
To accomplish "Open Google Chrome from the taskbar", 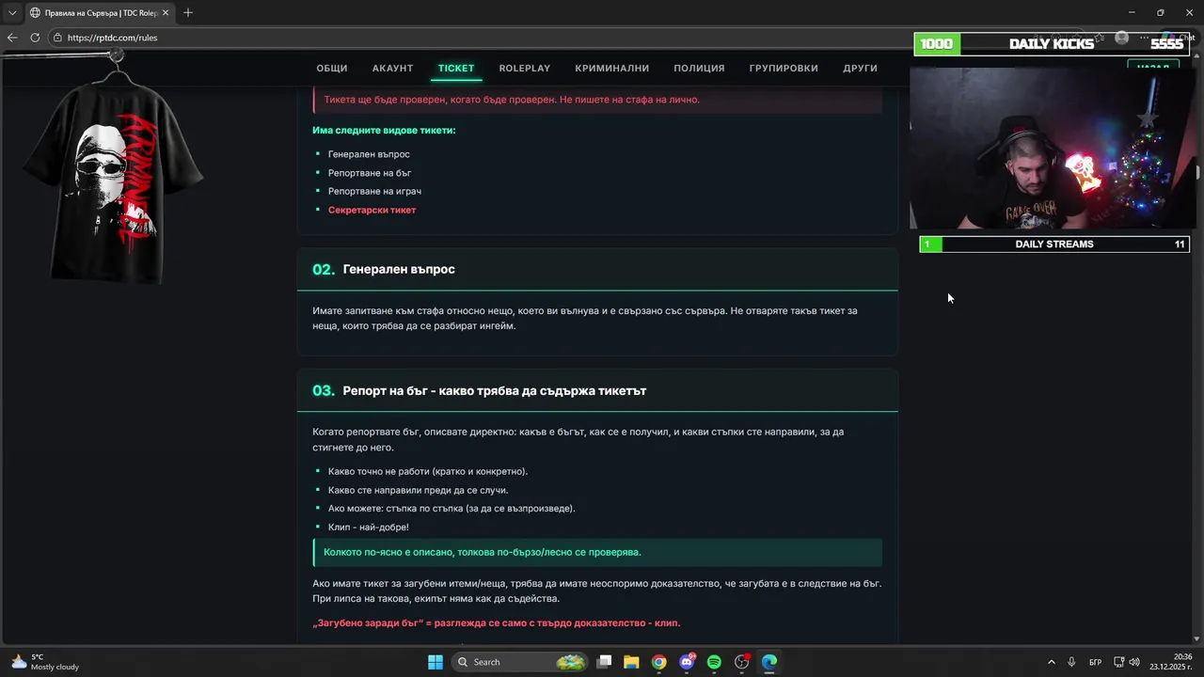I will pos(659,662).
